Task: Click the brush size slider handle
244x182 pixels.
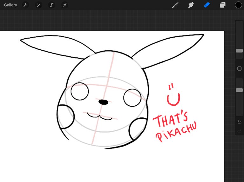Action: click(239, 51)
